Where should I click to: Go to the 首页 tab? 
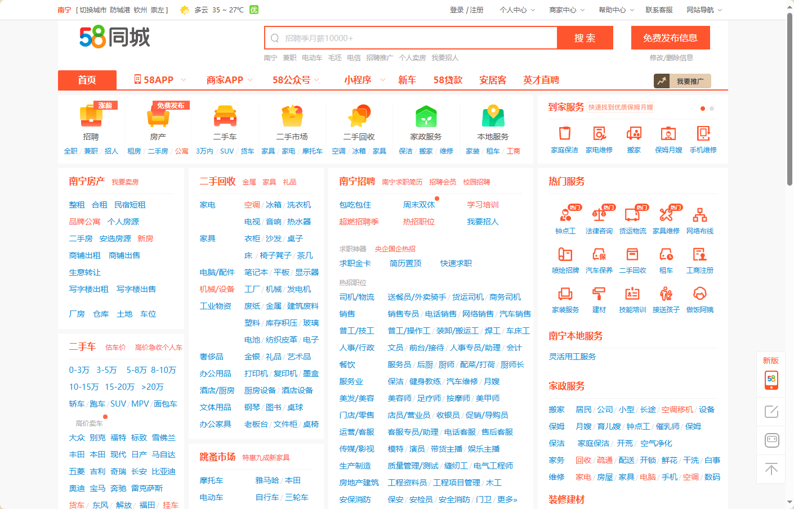point(87,80)
